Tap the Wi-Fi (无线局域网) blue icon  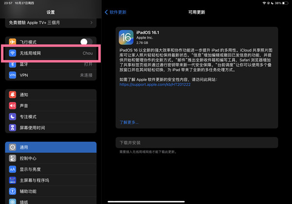pyautogui.click(x=13, y=53)
